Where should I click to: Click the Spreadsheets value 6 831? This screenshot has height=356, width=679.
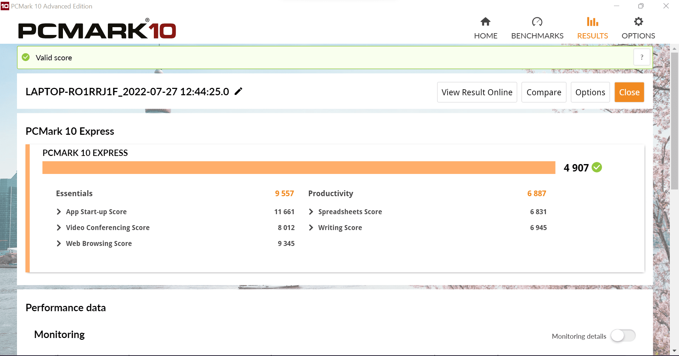tap(538, 212)
